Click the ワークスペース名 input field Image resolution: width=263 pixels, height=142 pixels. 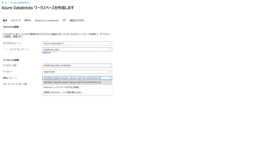click(76, 65)
